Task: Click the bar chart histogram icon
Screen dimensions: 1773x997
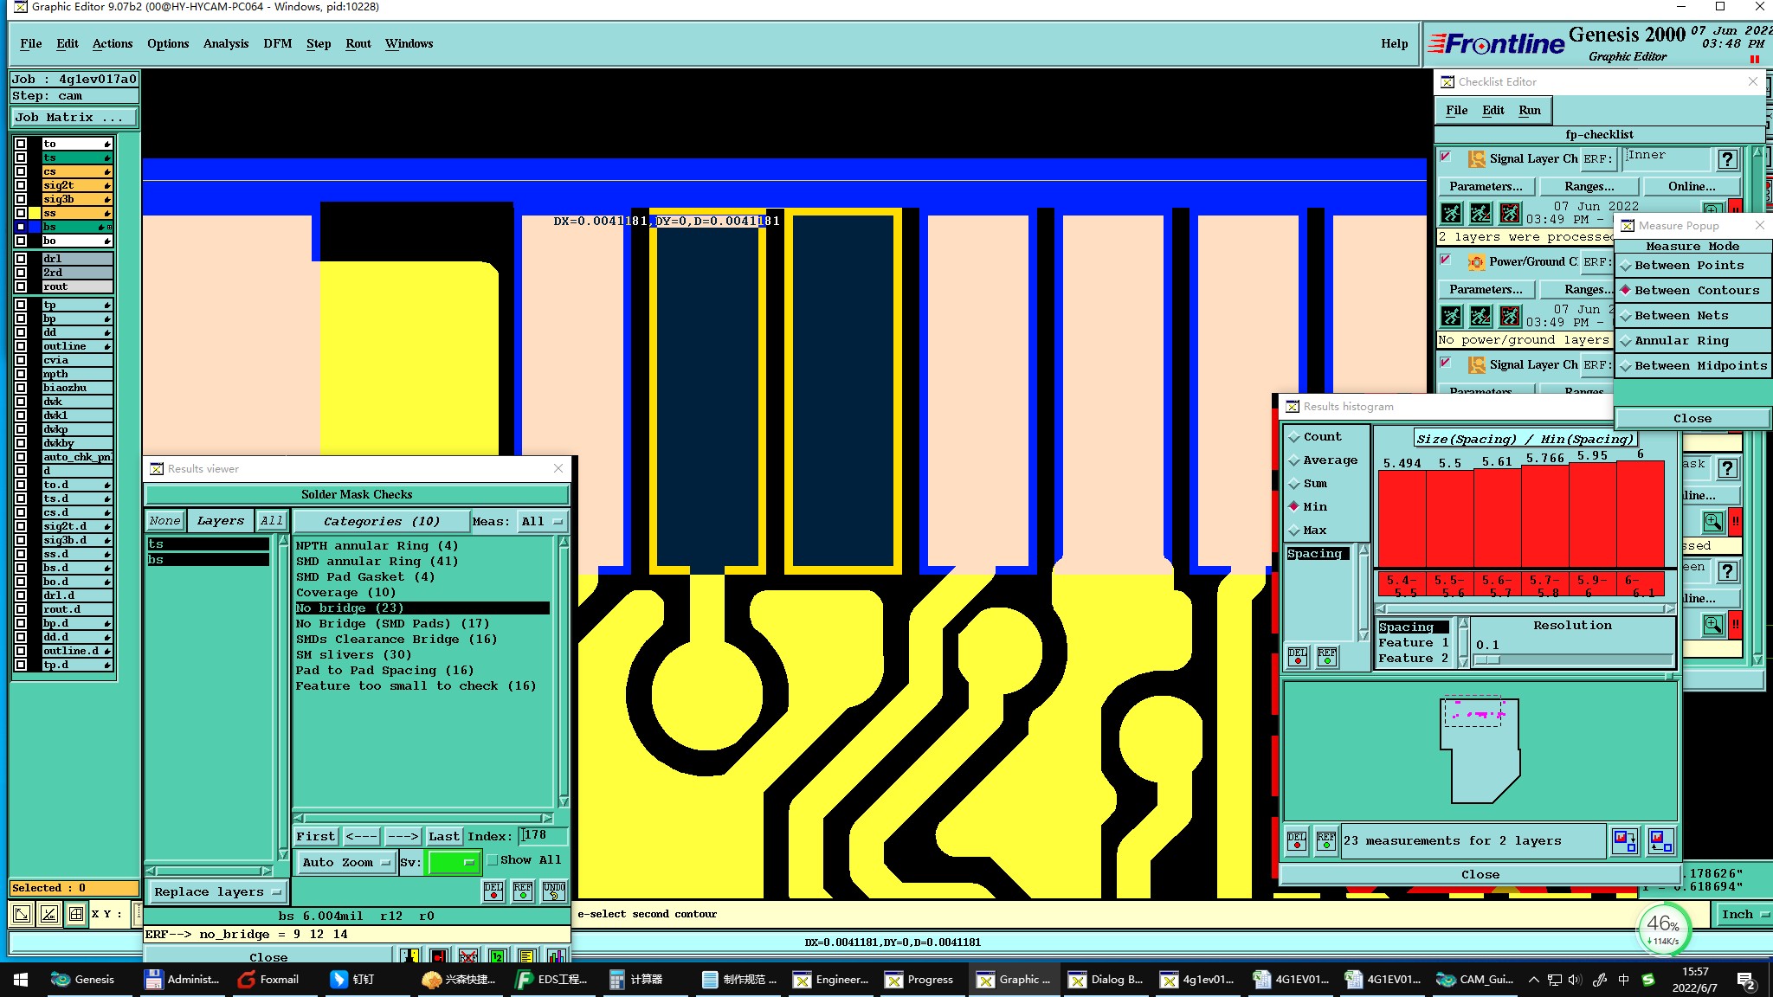Action: (x=555, y=956)
